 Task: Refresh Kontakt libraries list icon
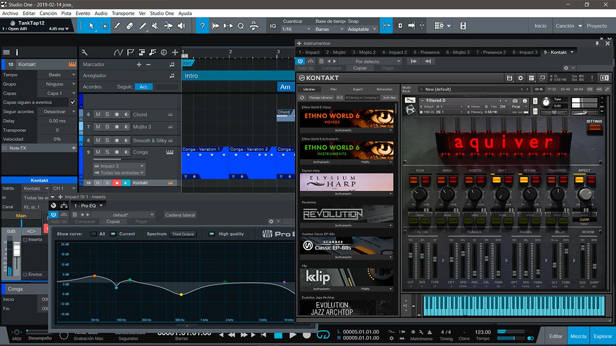click(x=302, y=97)
